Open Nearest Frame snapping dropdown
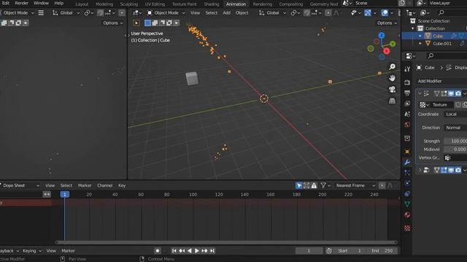Screen dimensions: 467x262 [355, 186]
